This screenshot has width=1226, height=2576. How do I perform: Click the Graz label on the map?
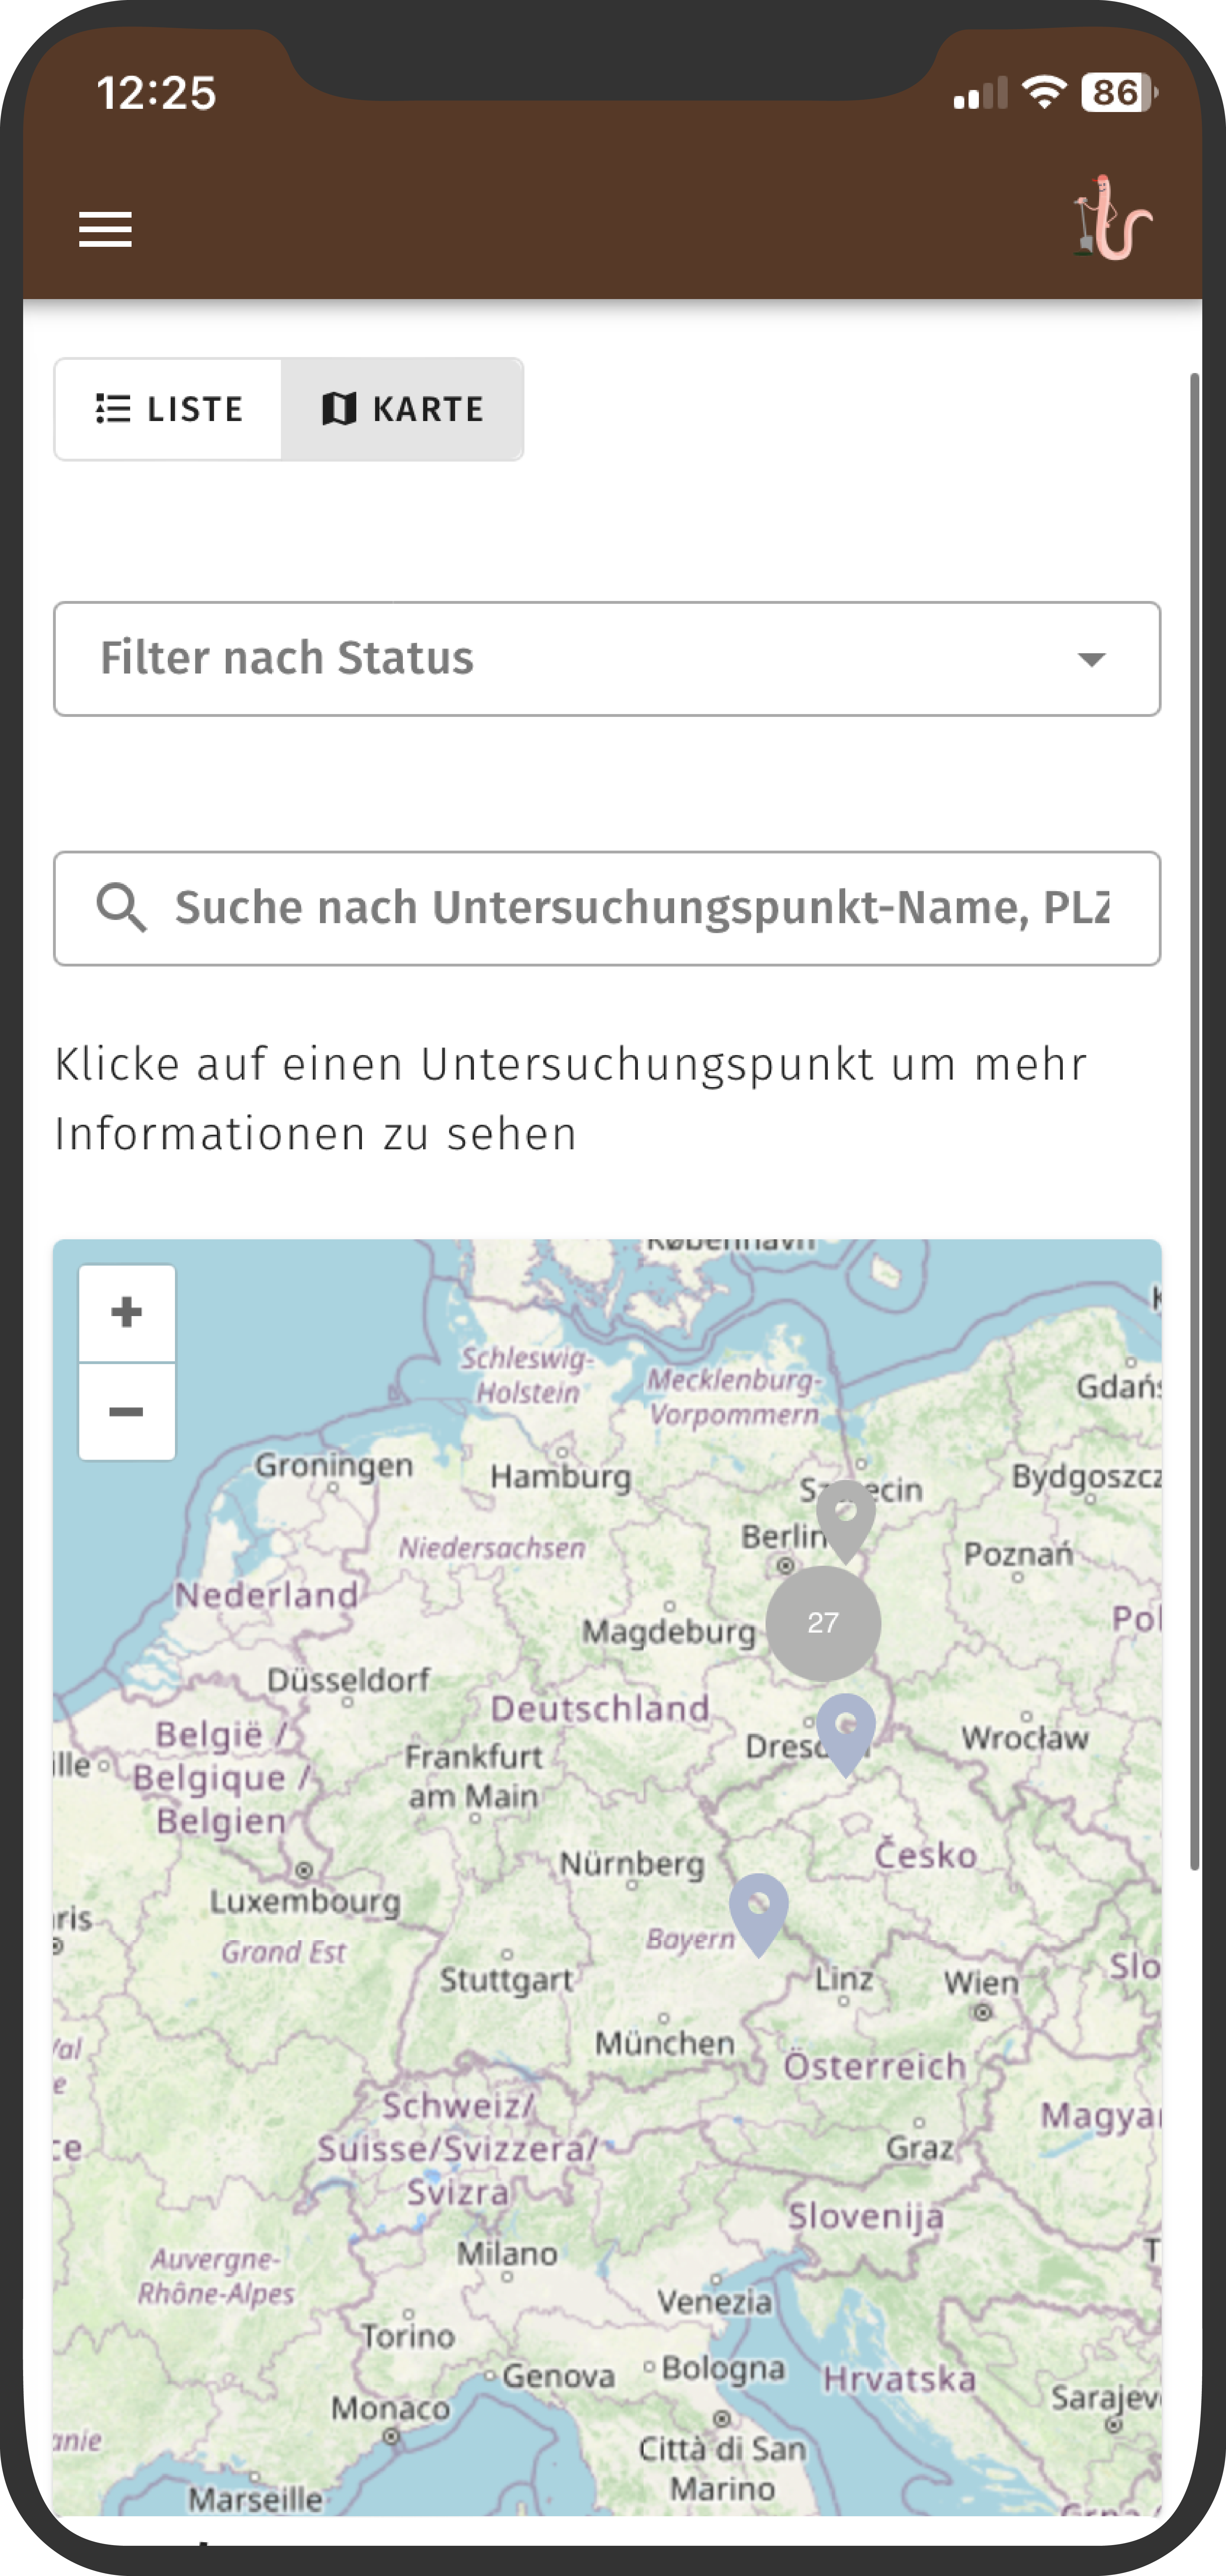pyautogui.click(x=920, y=2147)
